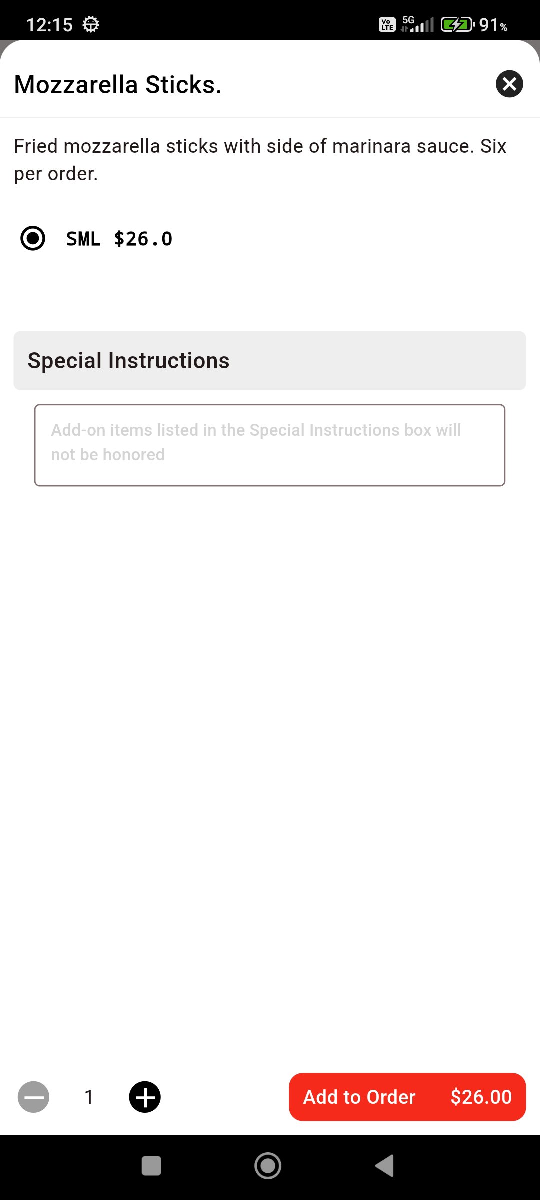Tap the battery charging icon
This screenshot has height=1200, width=540.
click(x=457, y=24)
